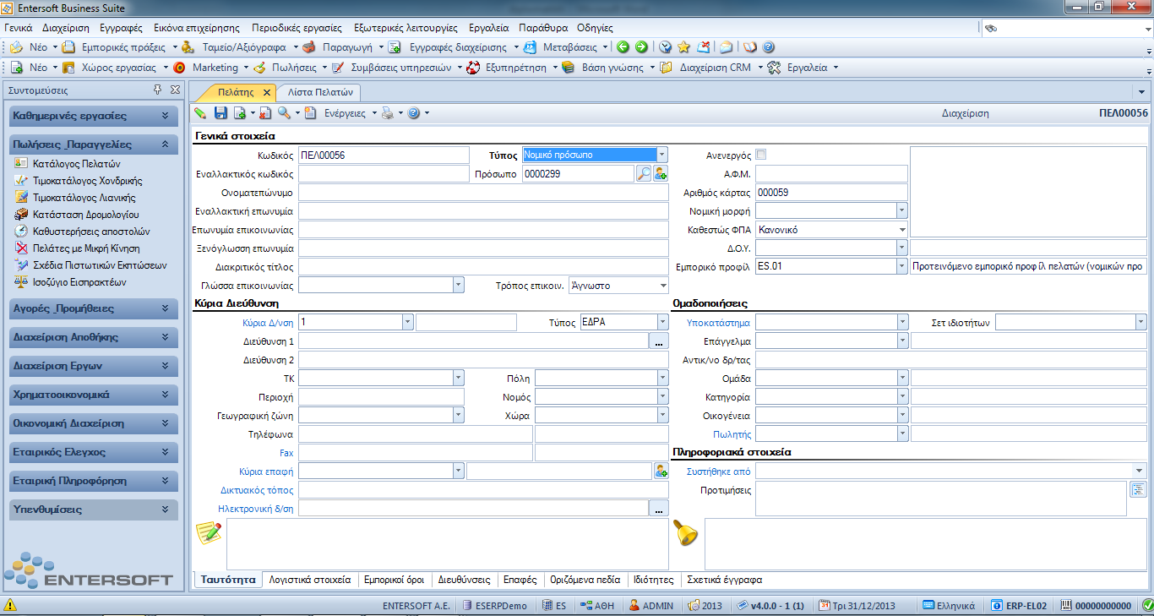The width and height of the screenshot is (1154, 616).
Task: Click the magnifier lookup icon next to Πρόσωπο field
Action: 644,173
